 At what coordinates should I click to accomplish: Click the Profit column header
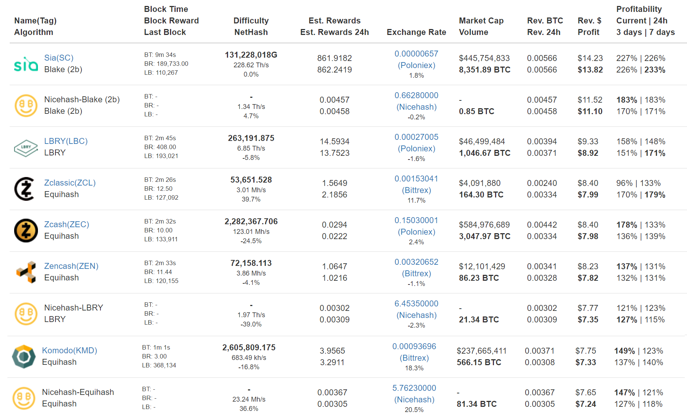[588, 32]
